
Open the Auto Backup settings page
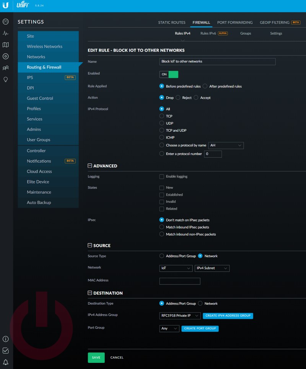coord(48,202)
